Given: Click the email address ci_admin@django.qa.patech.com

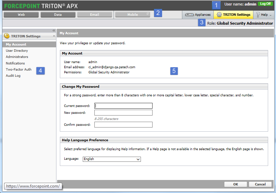Looking at the screenshot, I should pos(112,67).
